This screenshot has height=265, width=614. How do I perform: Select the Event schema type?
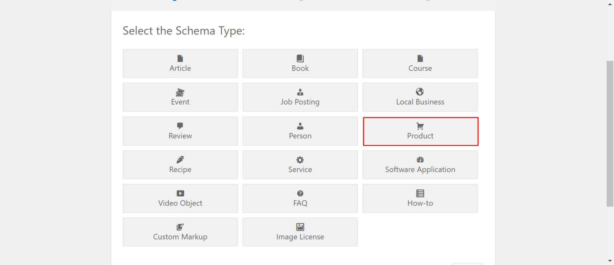pos(180,97)
